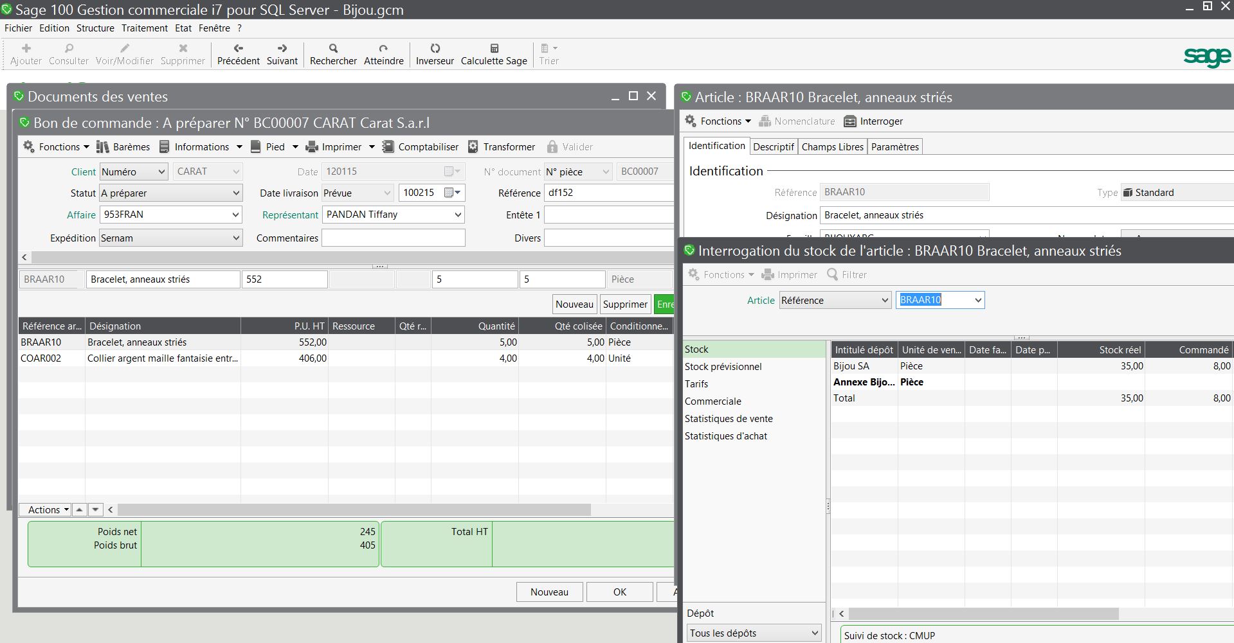Click order lines horizontal scrollbar
This screenshot has height=643, width=1234.
[x=354, y=509]
